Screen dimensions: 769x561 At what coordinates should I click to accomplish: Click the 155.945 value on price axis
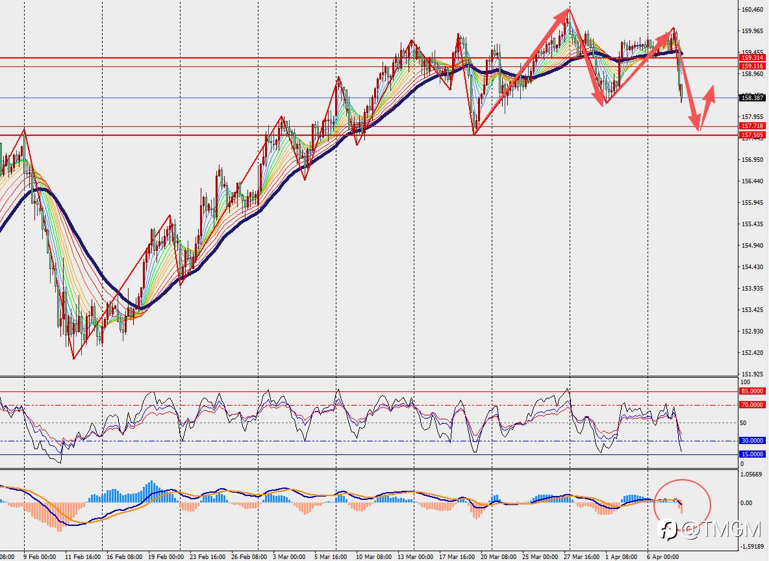point(752,203)
